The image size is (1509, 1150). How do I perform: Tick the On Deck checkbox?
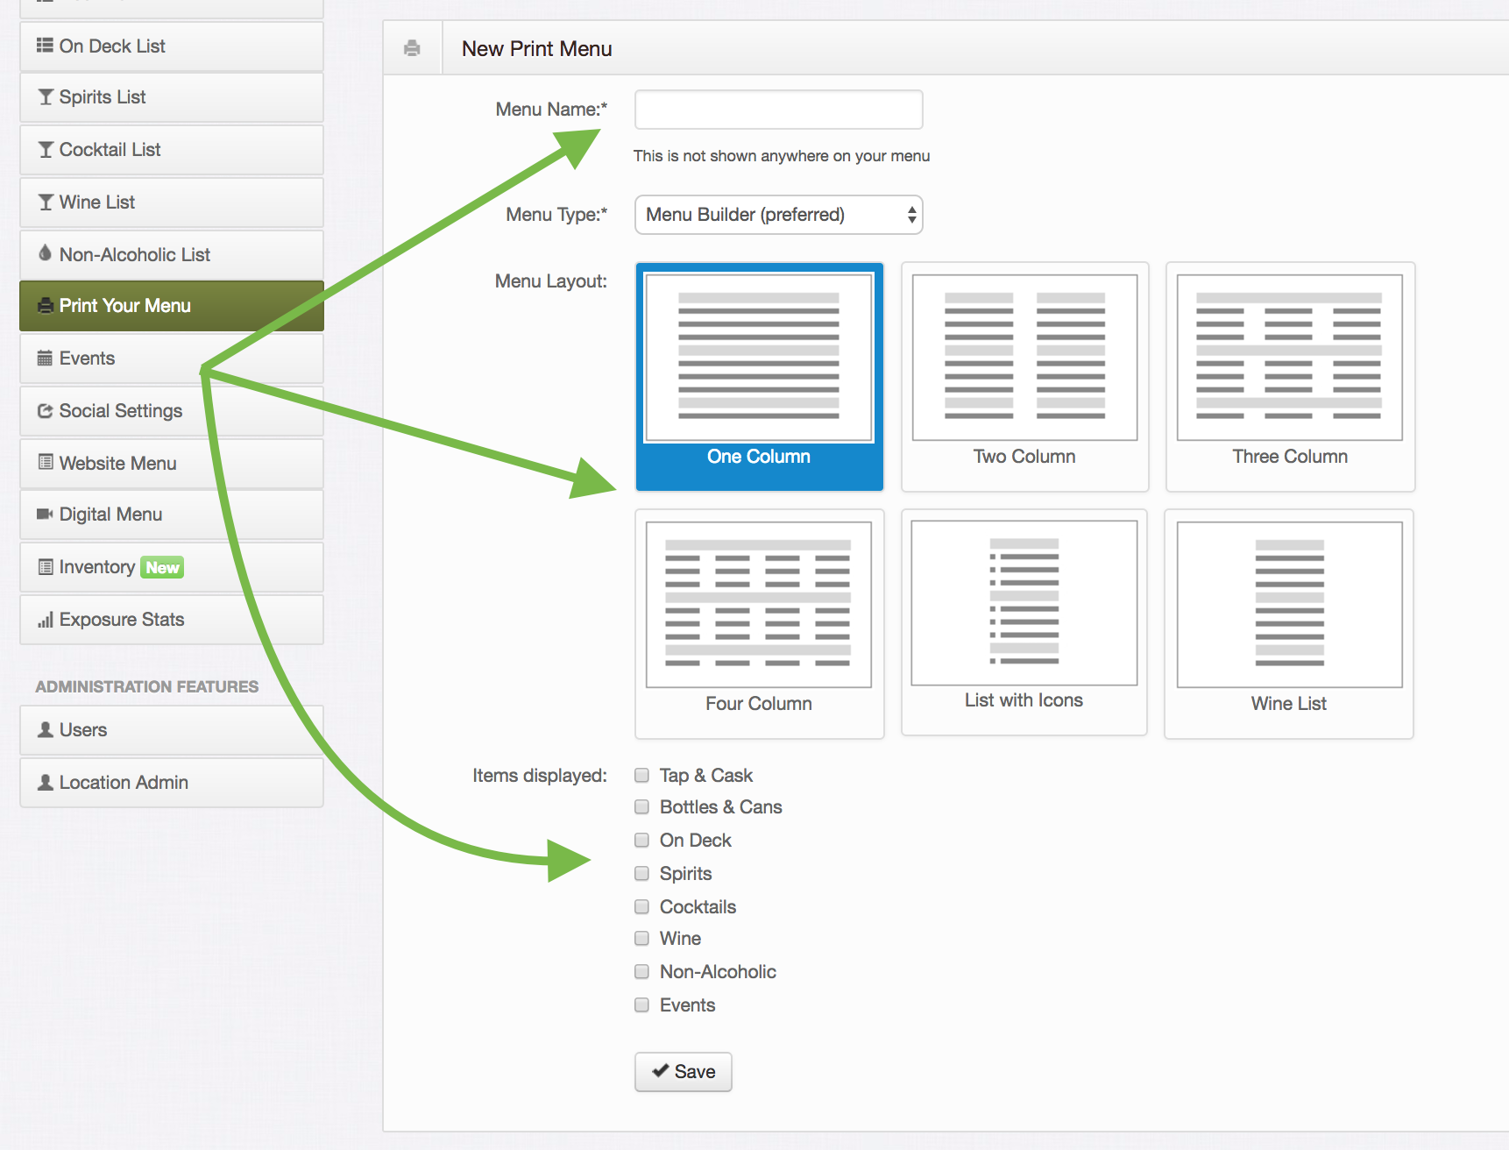641,840
